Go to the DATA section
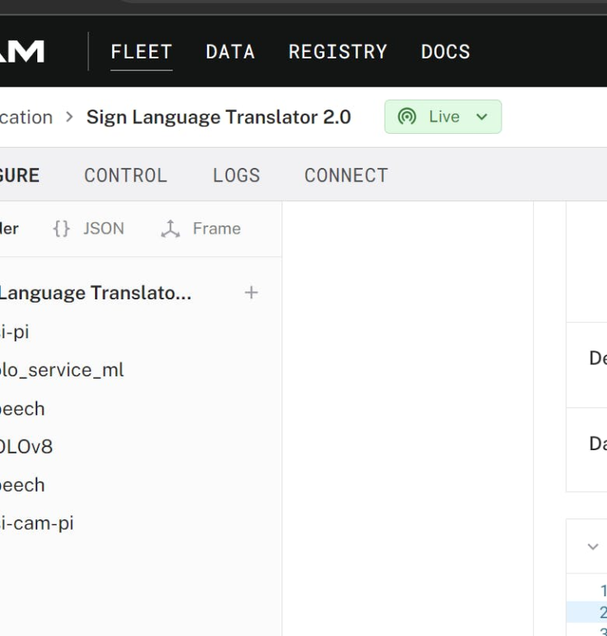The image size is (607, 636). (230, 52)
